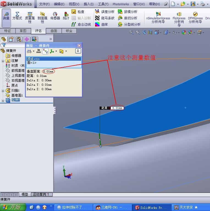Switch to the 钣金 Sheet Metal tab

69,31
